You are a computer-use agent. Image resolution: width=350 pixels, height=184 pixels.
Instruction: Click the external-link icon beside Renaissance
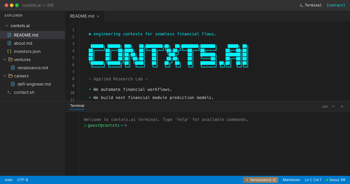[x=274, y=180]
